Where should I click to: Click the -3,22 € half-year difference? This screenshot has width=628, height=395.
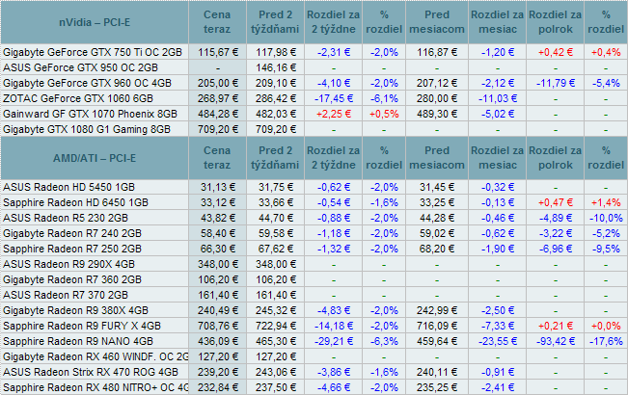coord(556,233)
